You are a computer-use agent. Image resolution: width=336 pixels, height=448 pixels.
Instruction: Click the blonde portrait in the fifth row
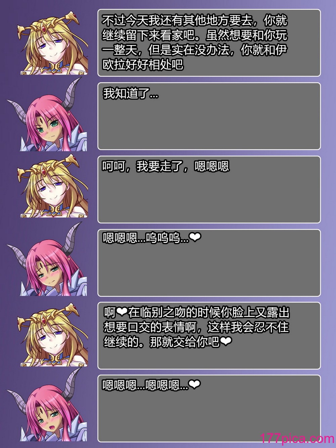(52, 334)
